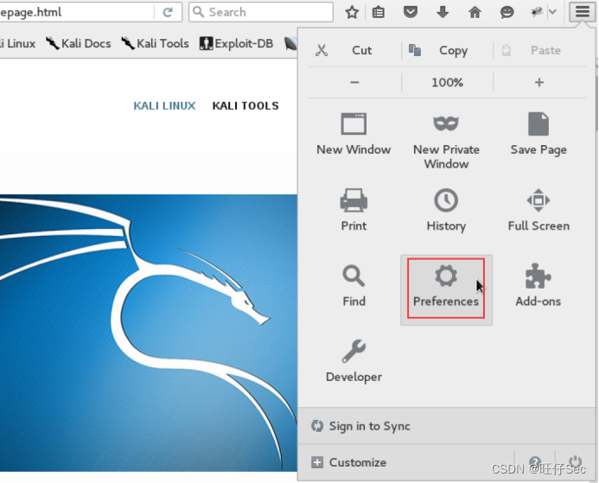Click KALI LINUX page nav link
The width and height of the screenshot is (599, 483).
click(x=164, y=105)
